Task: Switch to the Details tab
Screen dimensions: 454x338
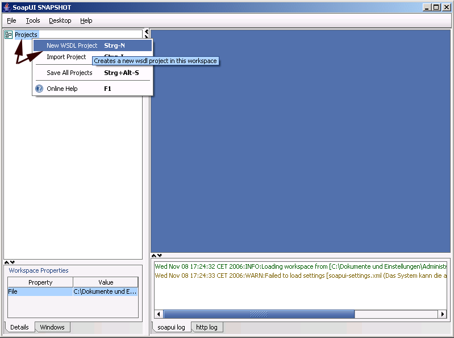Action: pos(19,327)
